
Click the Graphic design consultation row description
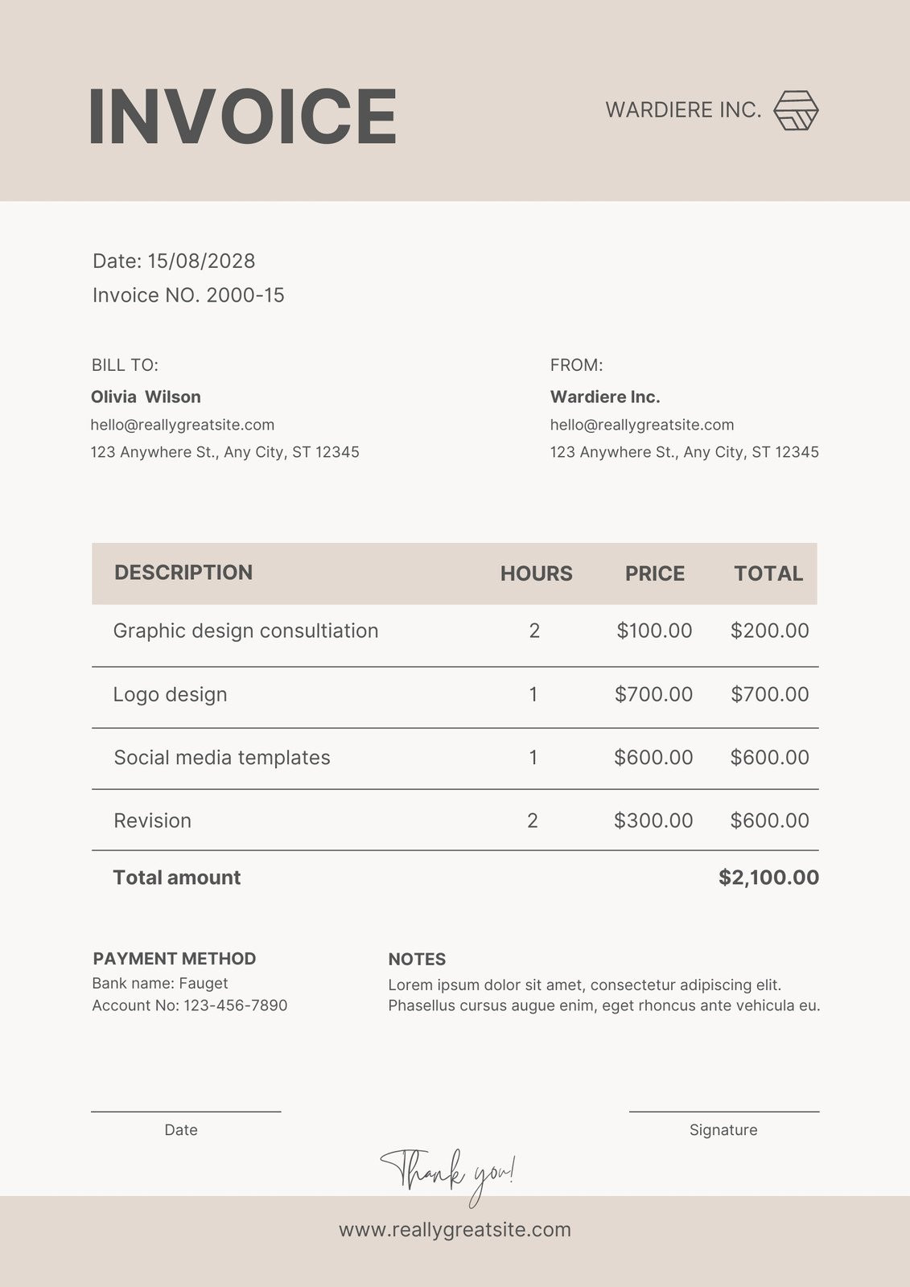[x=245, y=631]
